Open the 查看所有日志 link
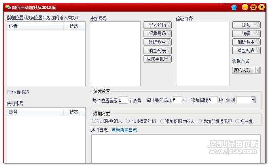269x166 pixels. [x=124, y=130]
